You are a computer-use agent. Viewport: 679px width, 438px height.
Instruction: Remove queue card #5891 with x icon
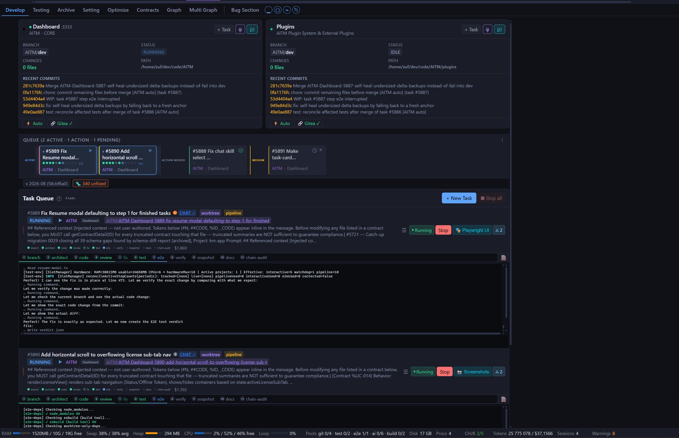tap(321, 150)
